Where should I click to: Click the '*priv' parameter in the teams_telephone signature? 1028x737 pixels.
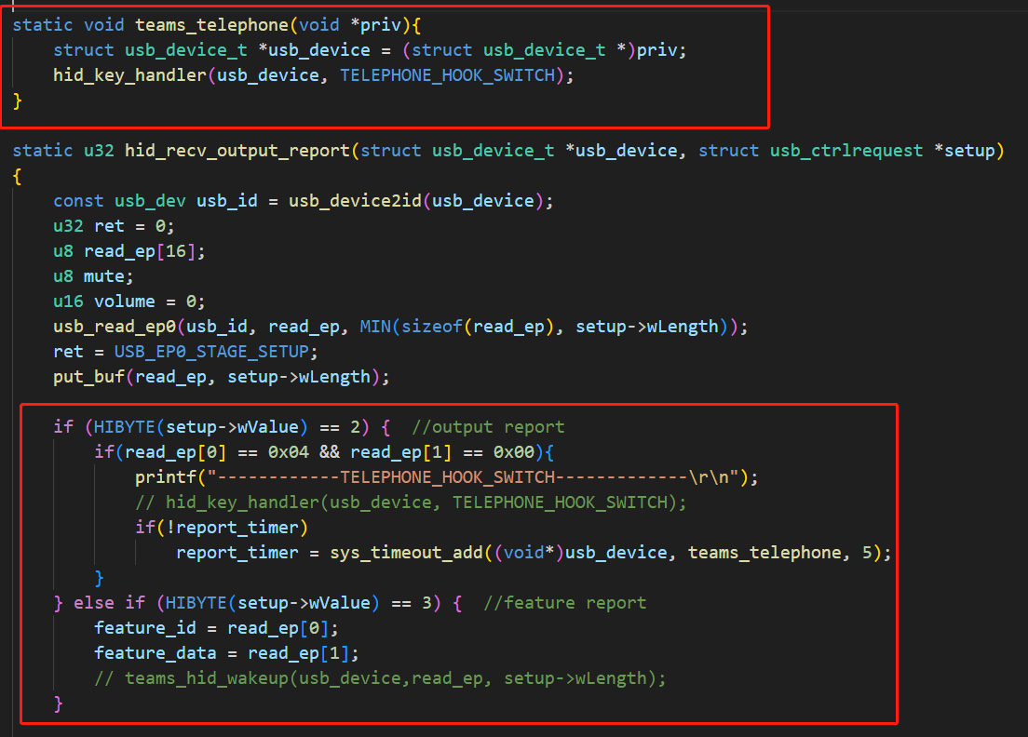[x=375, y=25]
